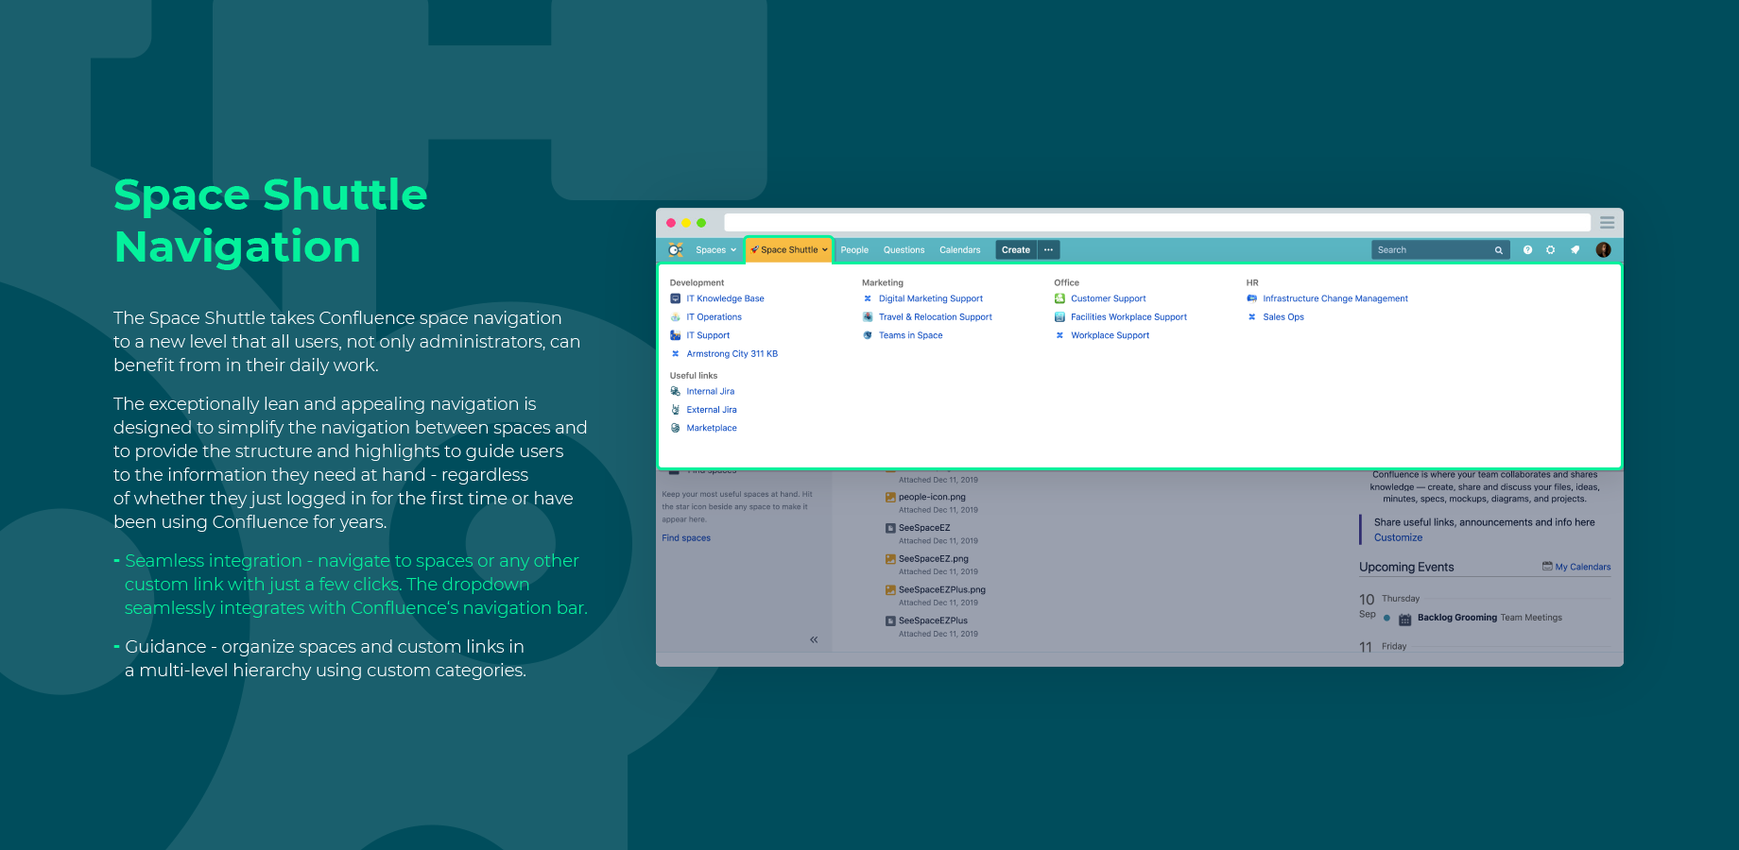1739x850 pixels.
Task: Click the Digital Marketing Support icon
Action: [x=868, y=298]
